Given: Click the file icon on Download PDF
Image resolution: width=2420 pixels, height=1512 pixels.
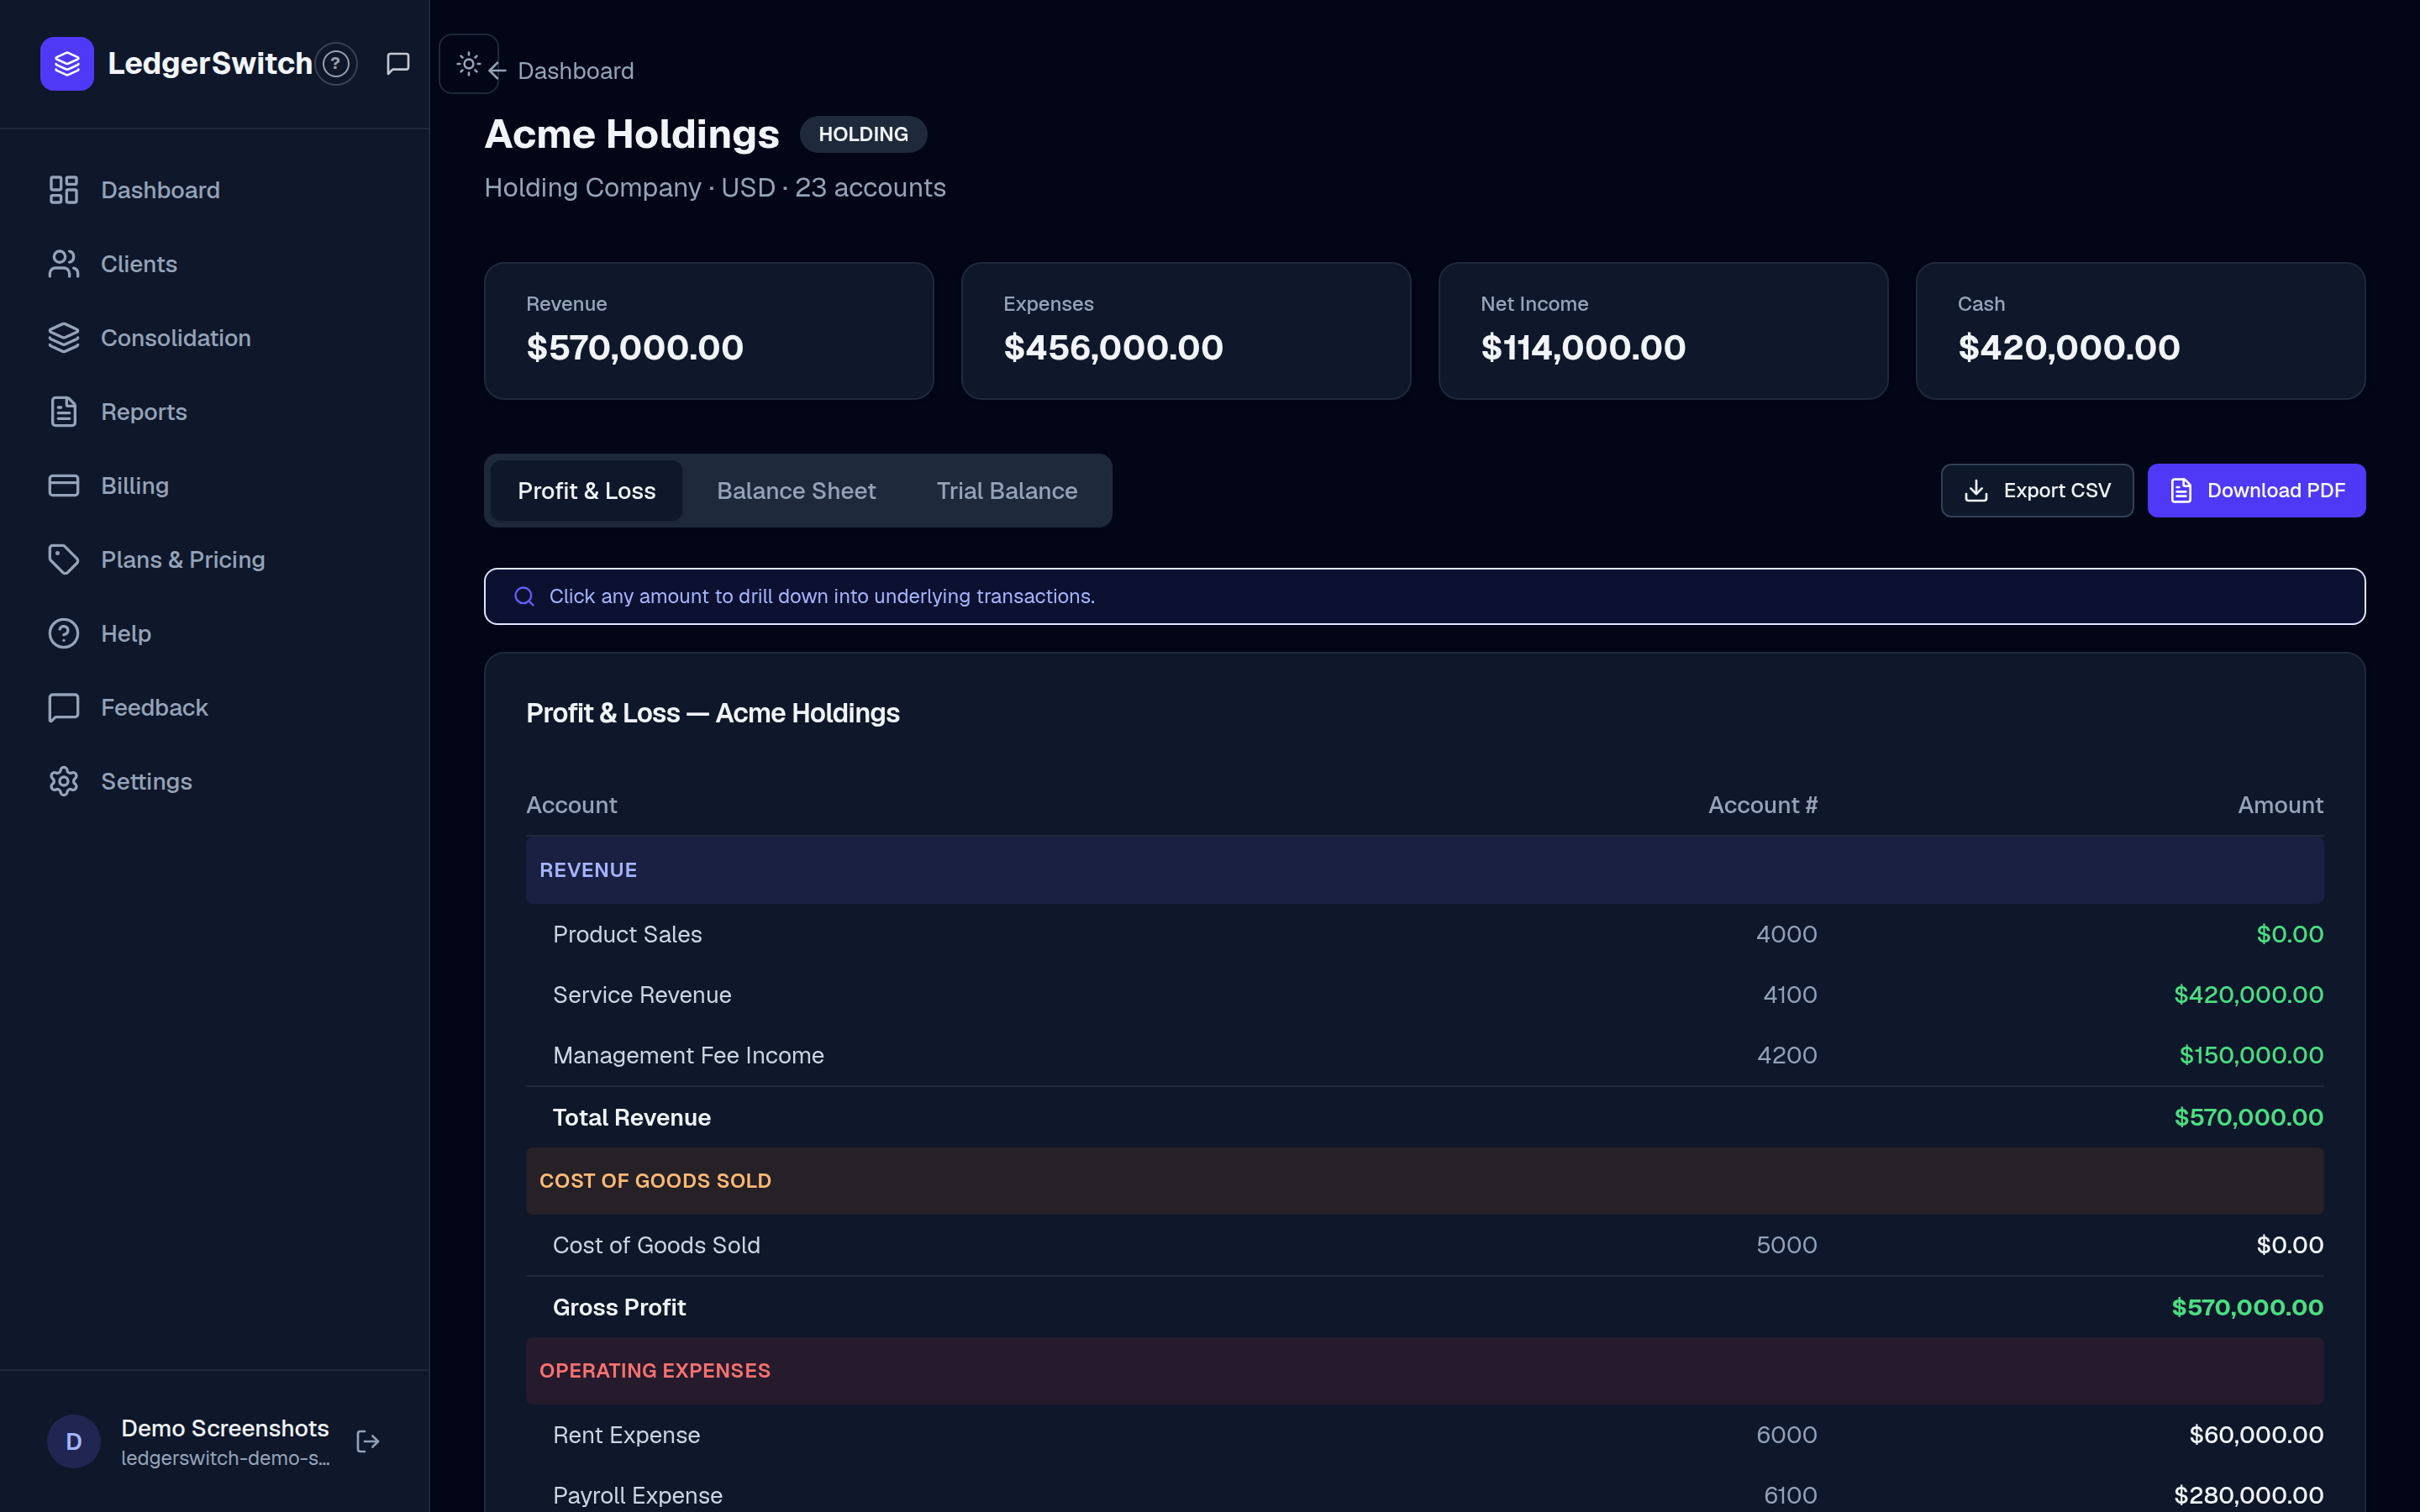Looking at the screenshot, I should 2181,491.
